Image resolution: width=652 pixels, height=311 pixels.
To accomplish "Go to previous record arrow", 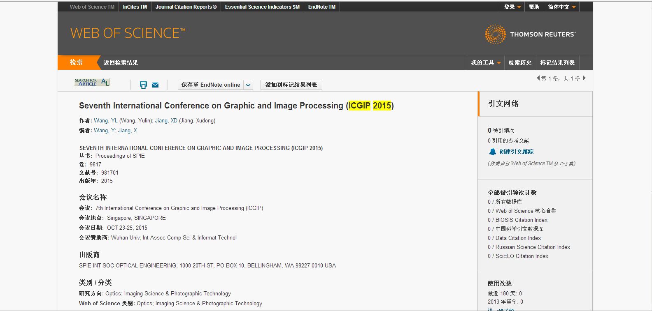I will click(x=538, y=78).
